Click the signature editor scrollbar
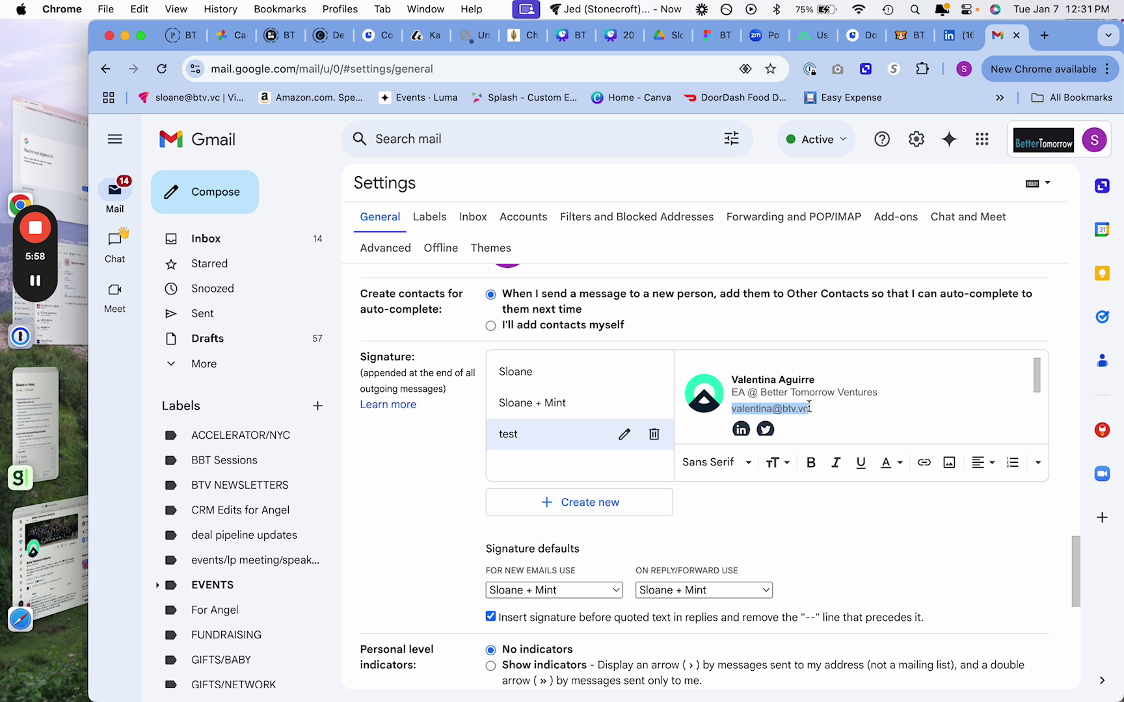This screenshot has width=1124, height=702. click(1037, 375)
